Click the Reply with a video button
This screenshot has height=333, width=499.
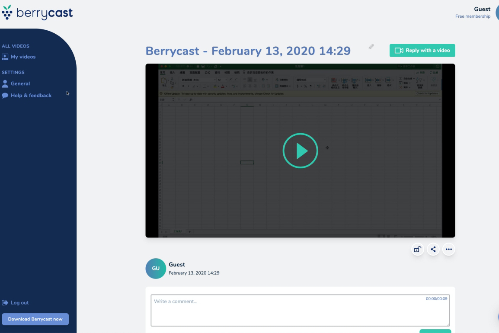pyautogui.click(x=422, y=51)
